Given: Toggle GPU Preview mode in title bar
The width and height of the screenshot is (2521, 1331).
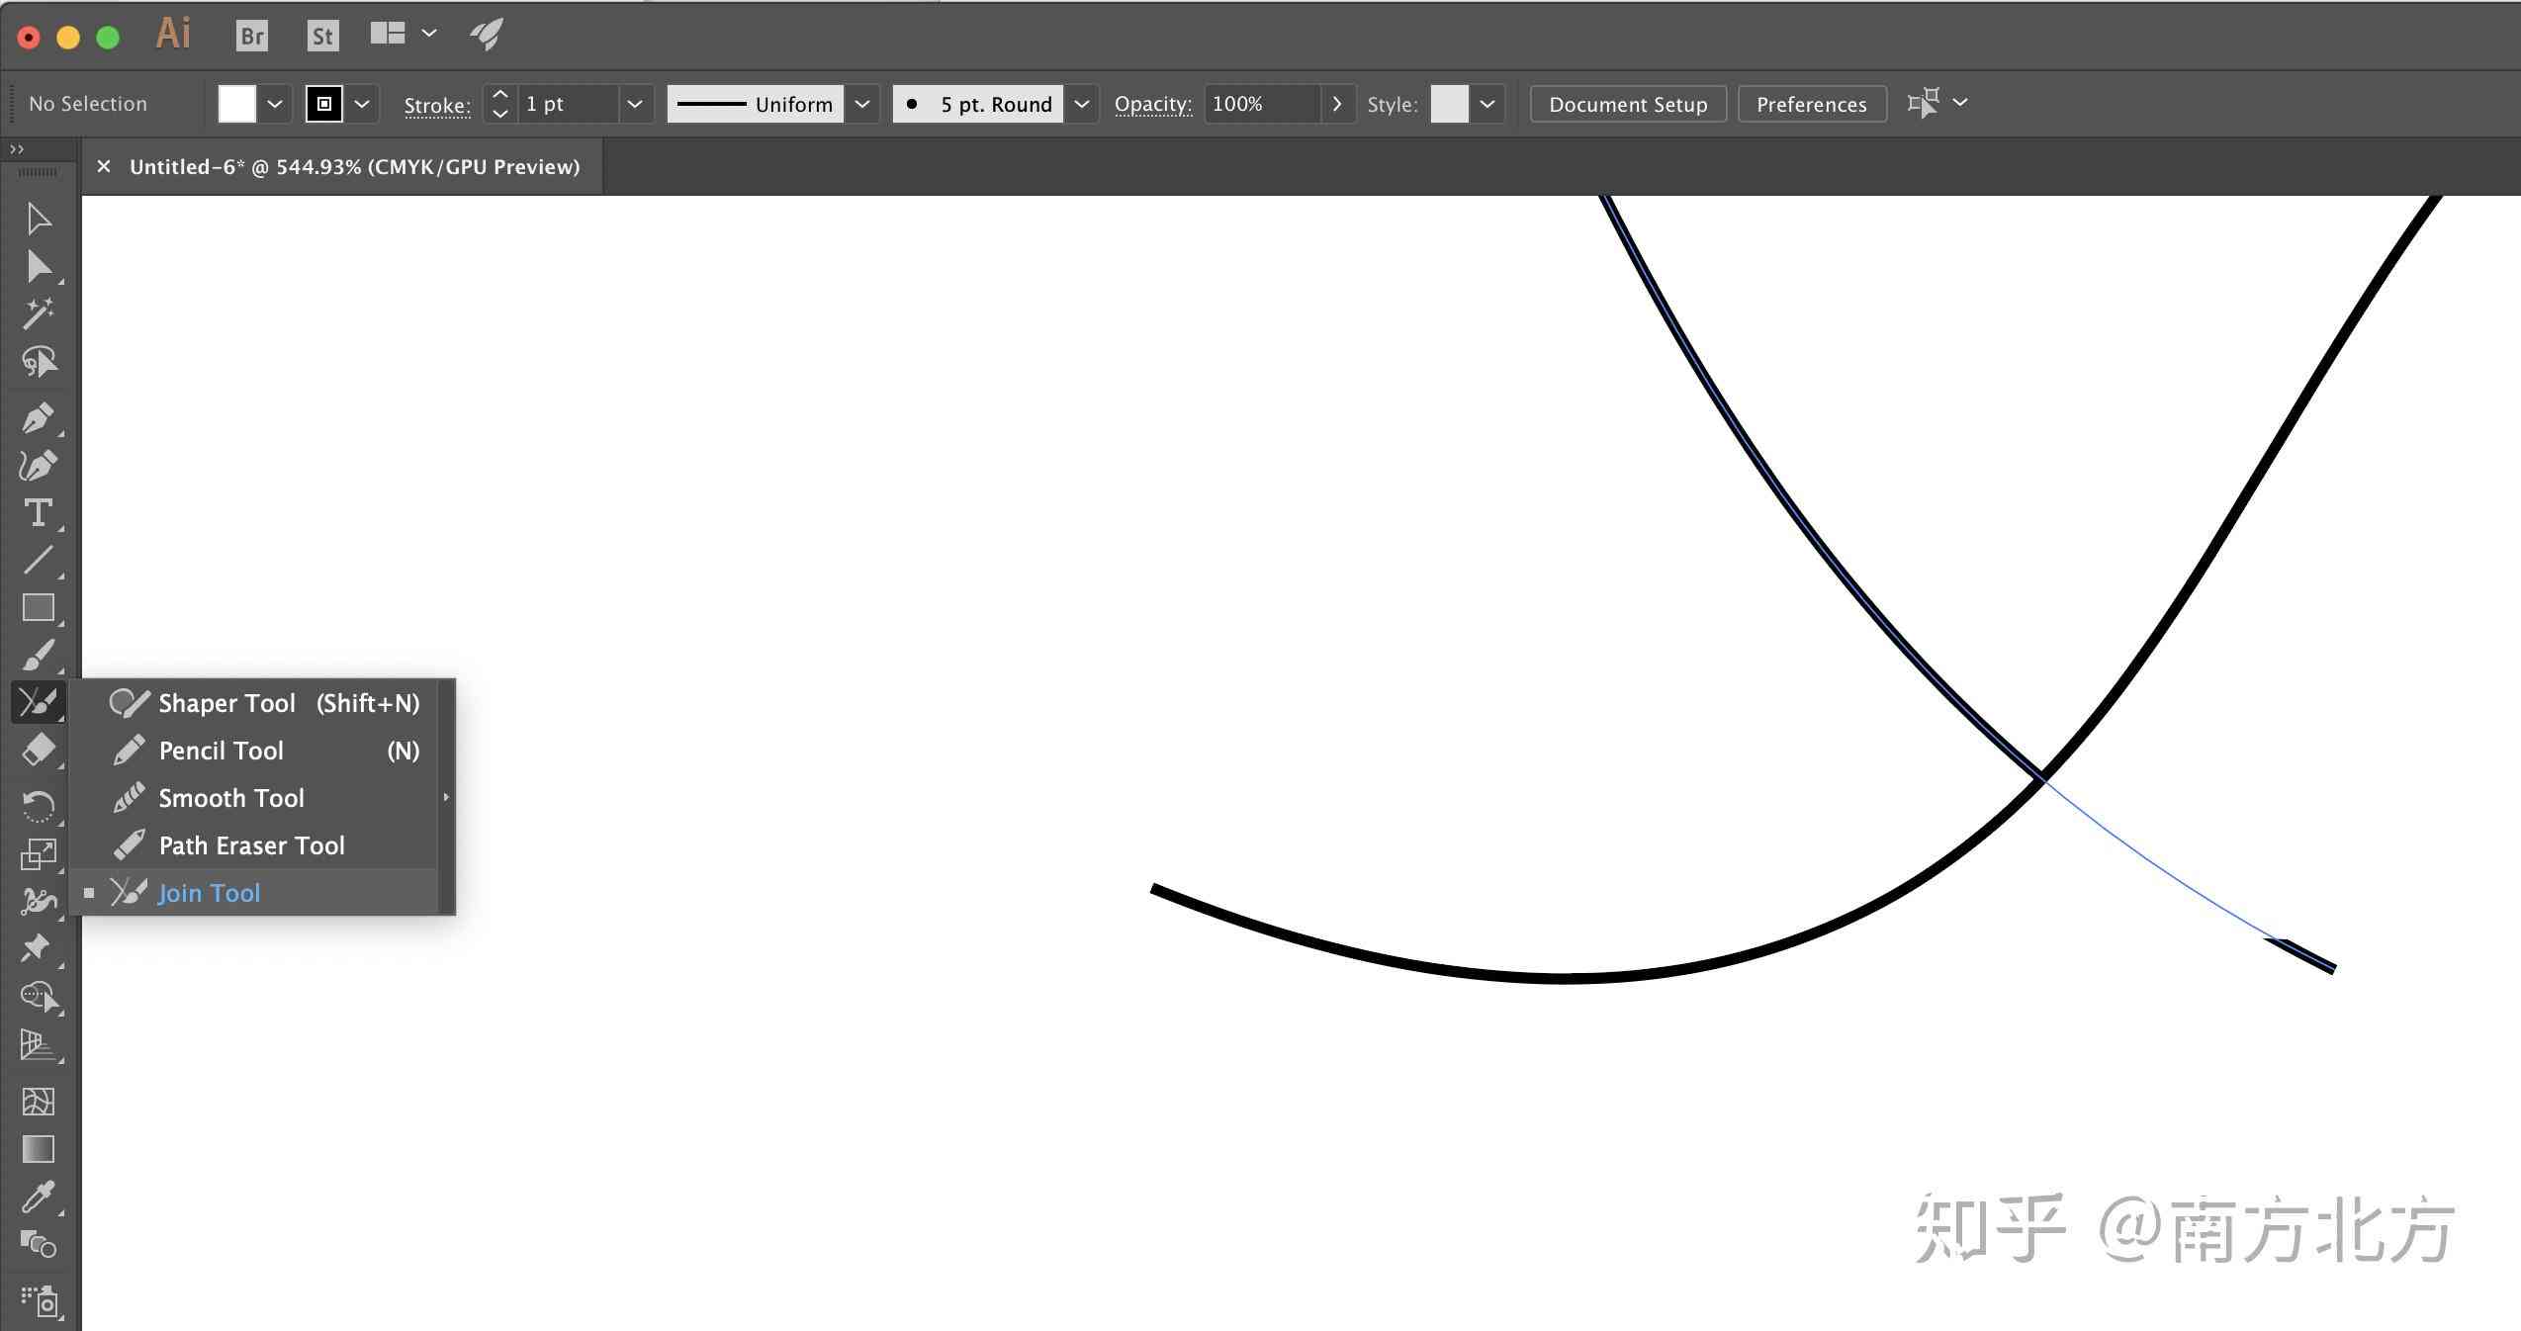Looking at the screenshot, I should click(x=520, y=165).
